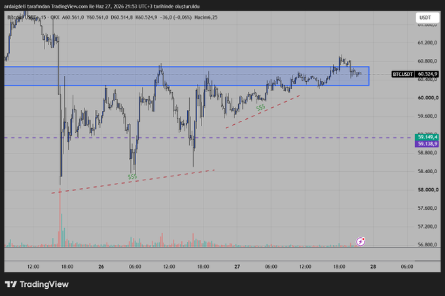
Task: Click the purple 59.138,9 price label
Action: pyautogui.click(x=427, y=144)
